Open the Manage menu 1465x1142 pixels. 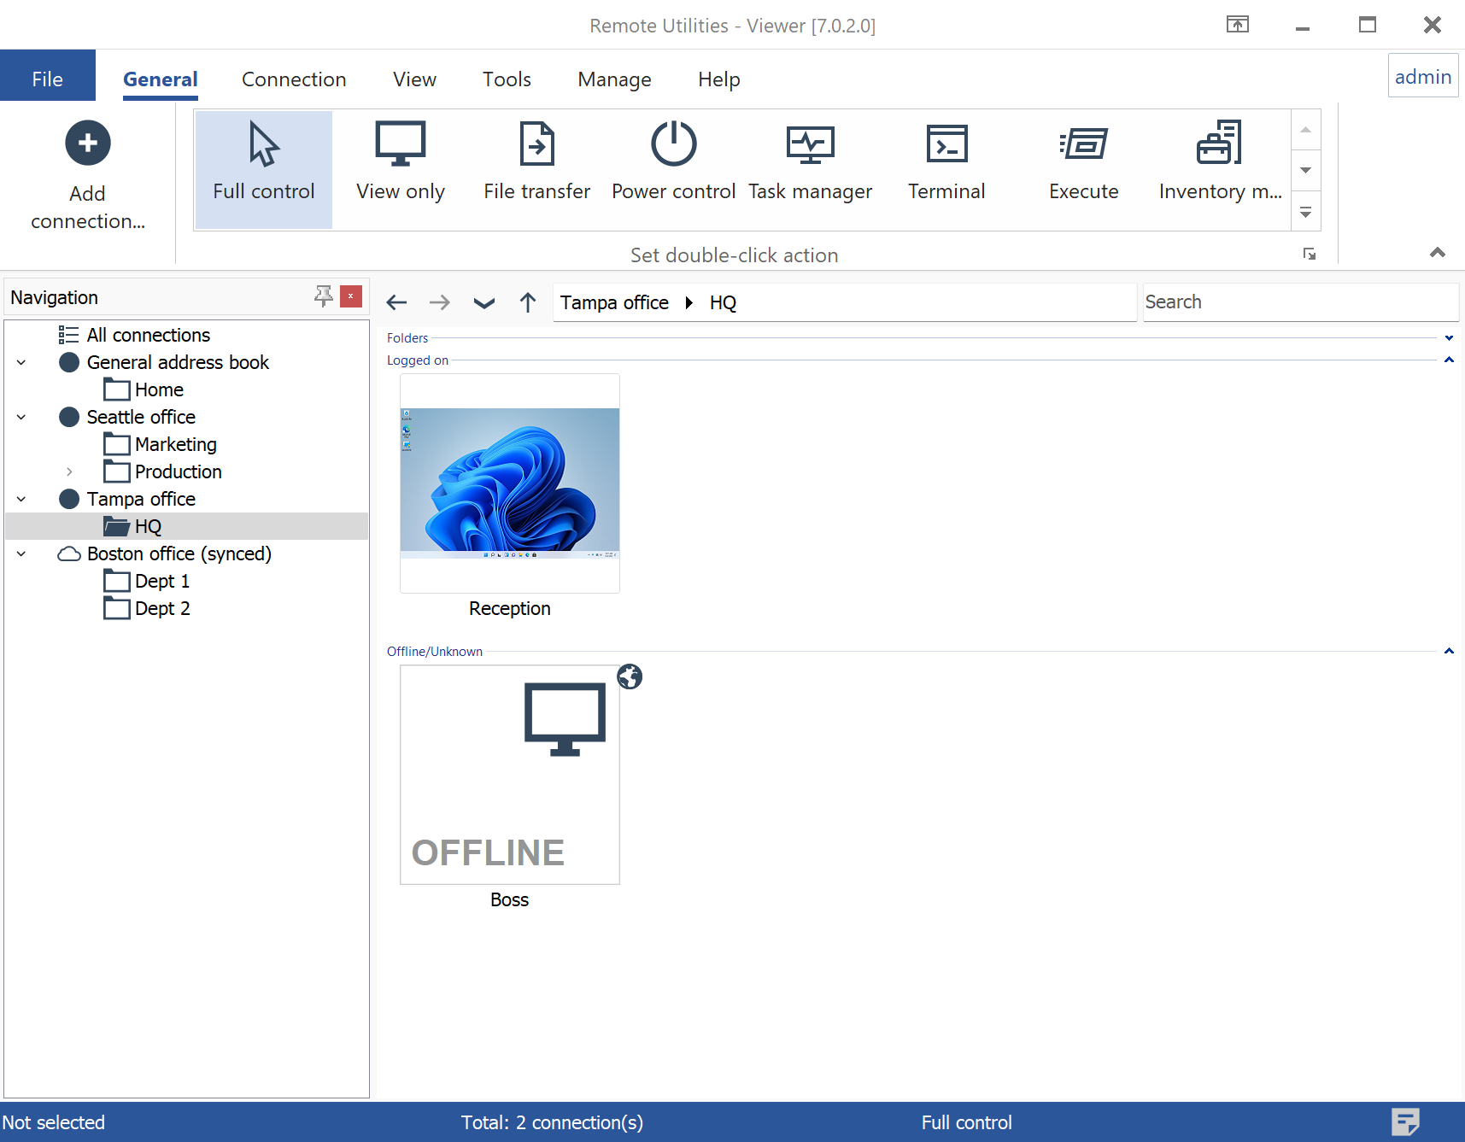pos(613,79)
